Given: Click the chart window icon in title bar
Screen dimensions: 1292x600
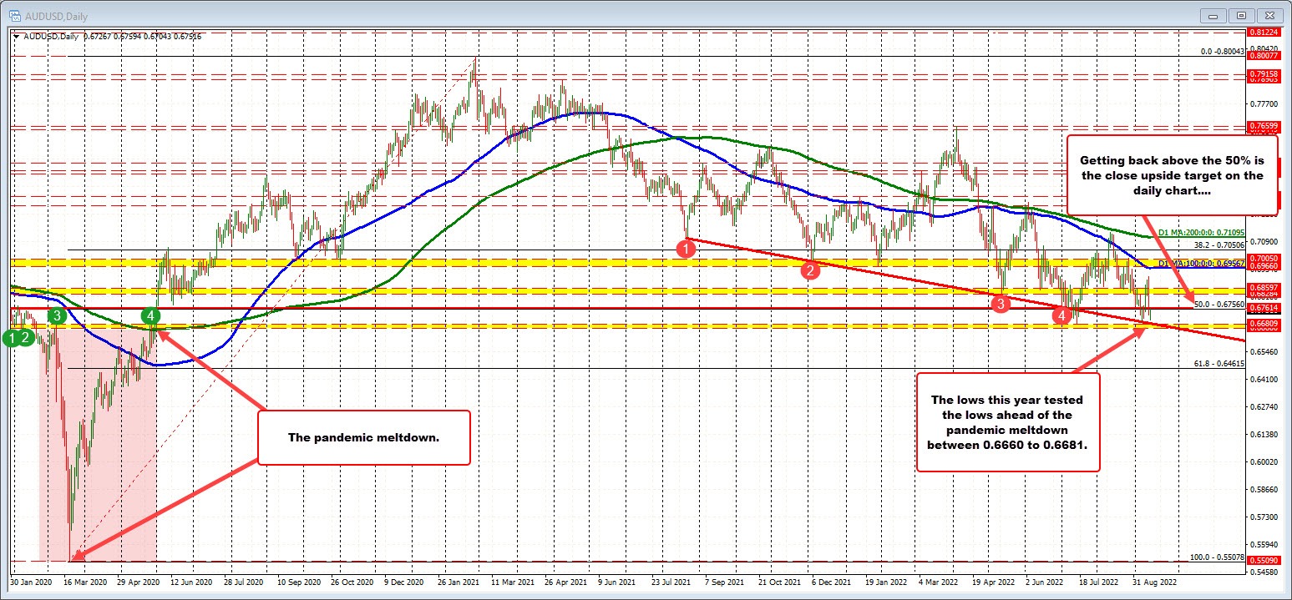Looking at the screenshot, I should coord(16,15).
